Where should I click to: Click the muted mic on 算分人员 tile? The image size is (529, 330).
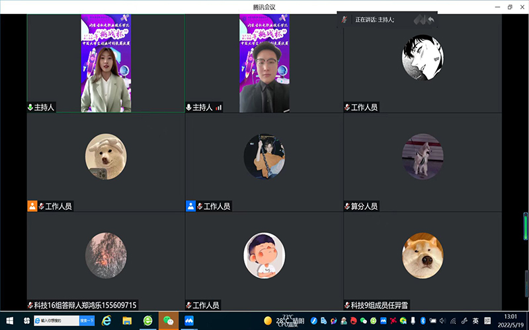[x=346, y=206]
